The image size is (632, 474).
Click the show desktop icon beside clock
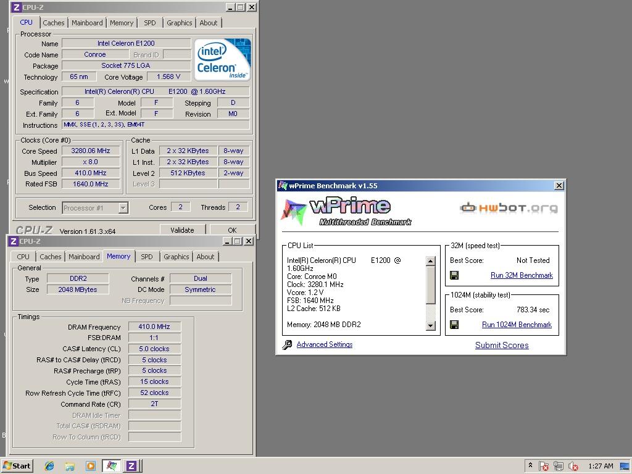[625, 467]
